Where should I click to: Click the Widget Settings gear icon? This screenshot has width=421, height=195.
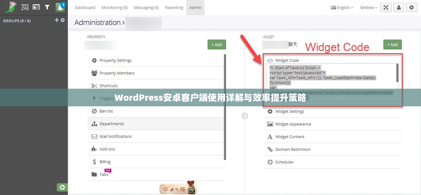(x=270, y=111)
